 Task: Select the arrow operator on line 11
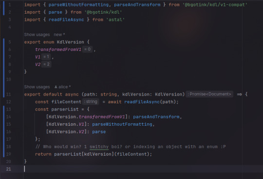[x=239, y=94]
